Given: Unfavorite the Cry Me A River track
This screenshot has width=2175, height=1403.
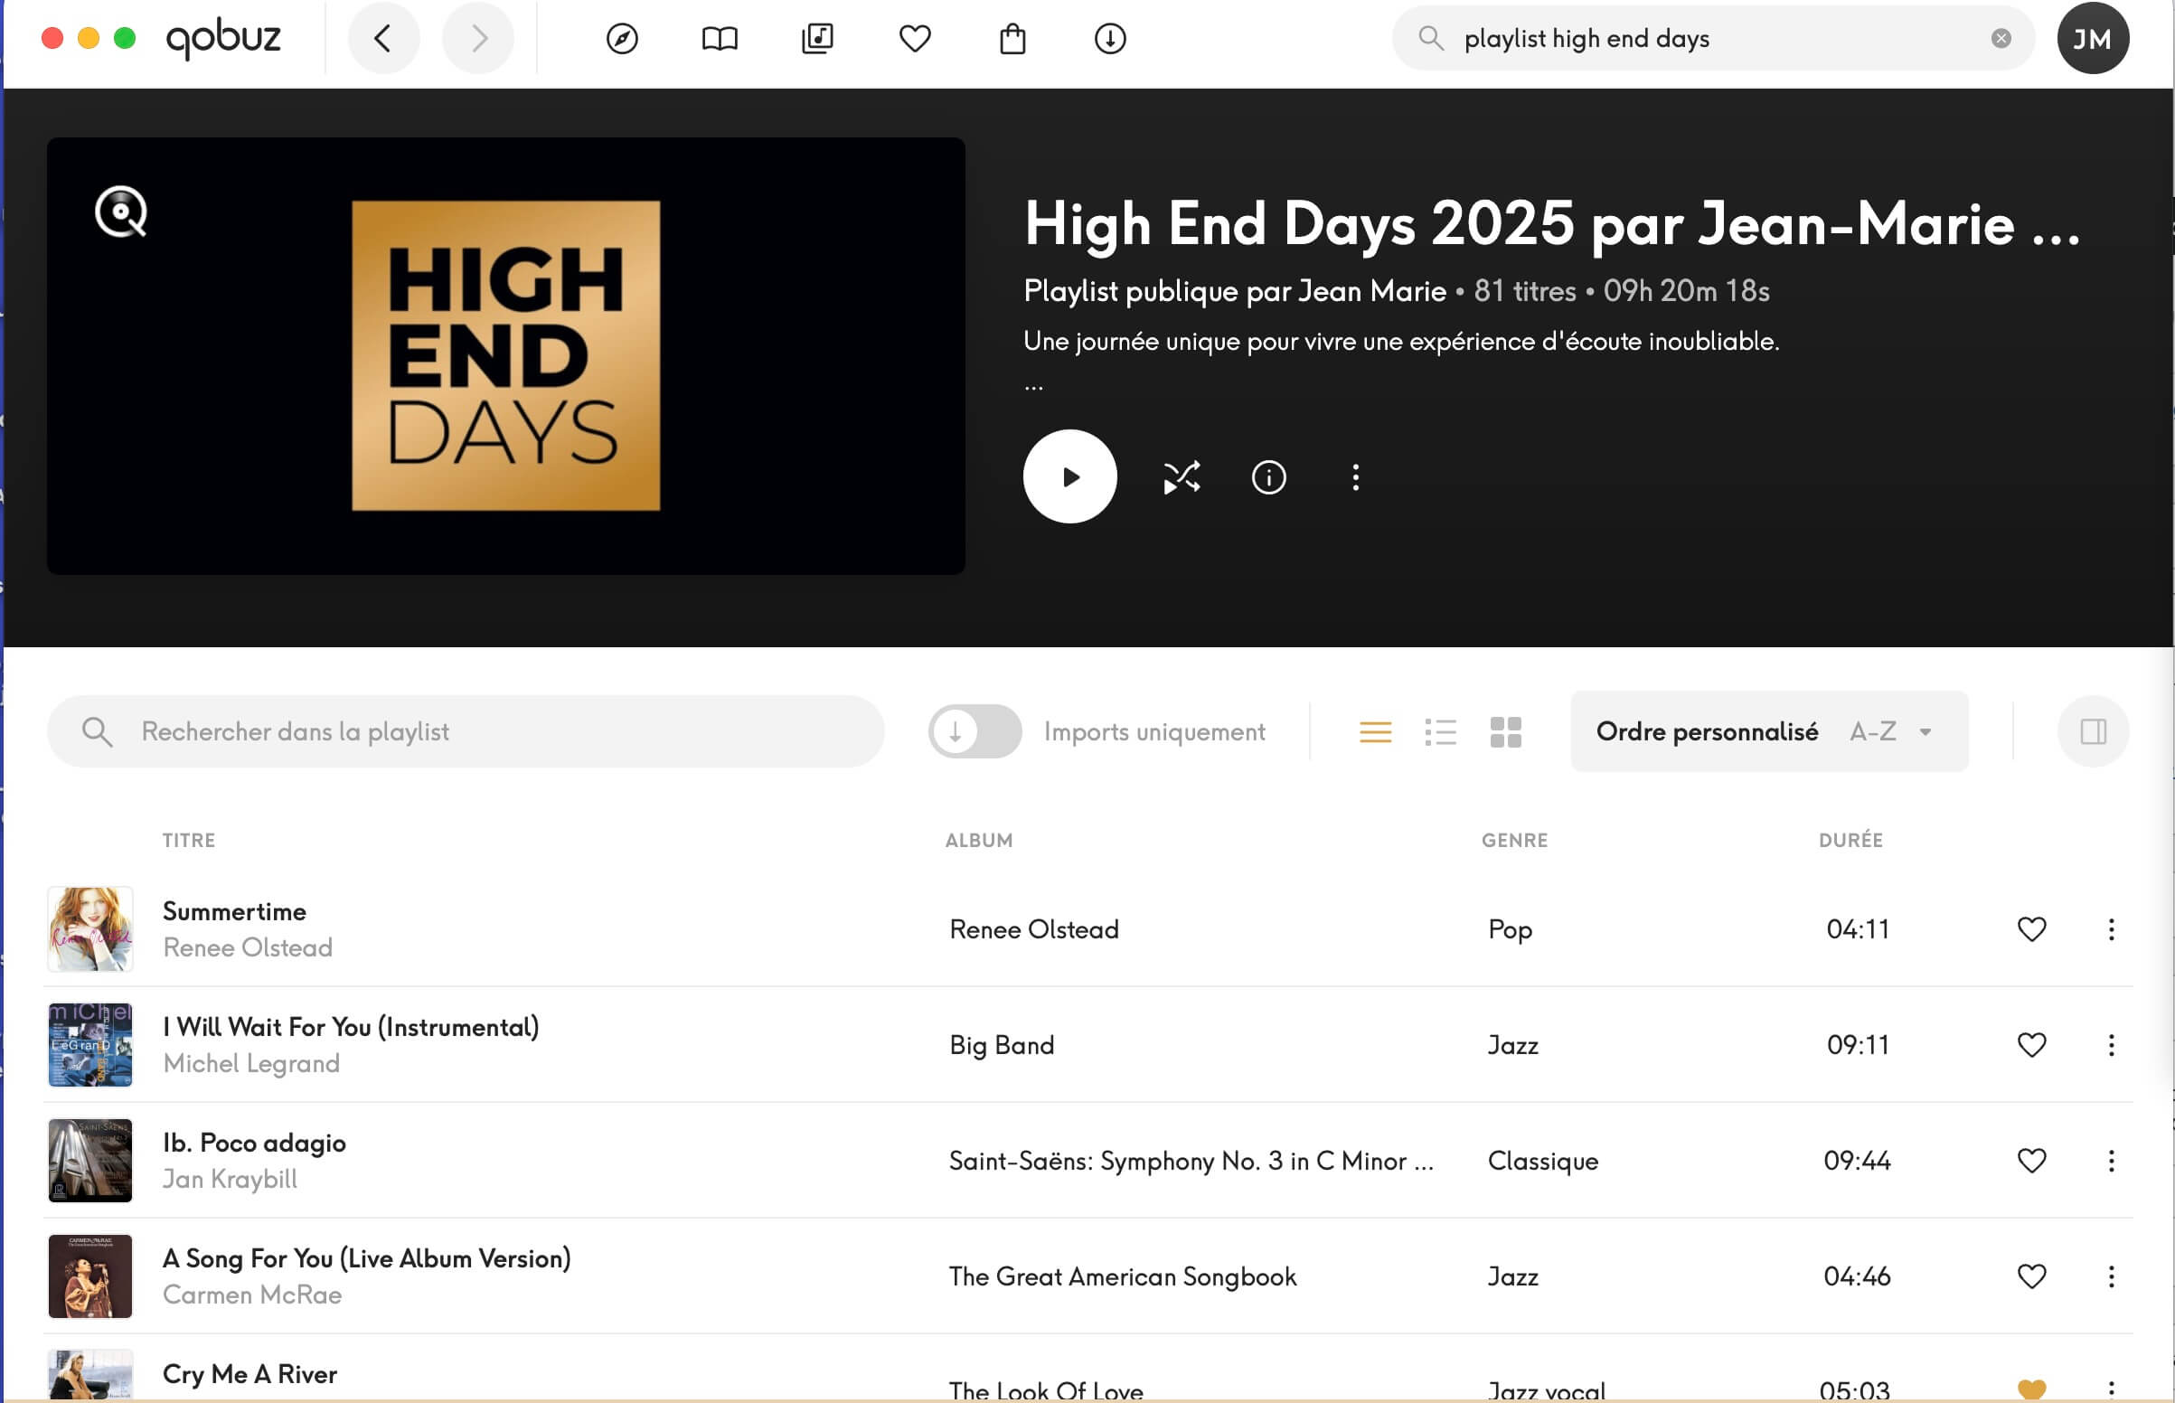Looking at the screenshot, I should tap(2031, 1389).
